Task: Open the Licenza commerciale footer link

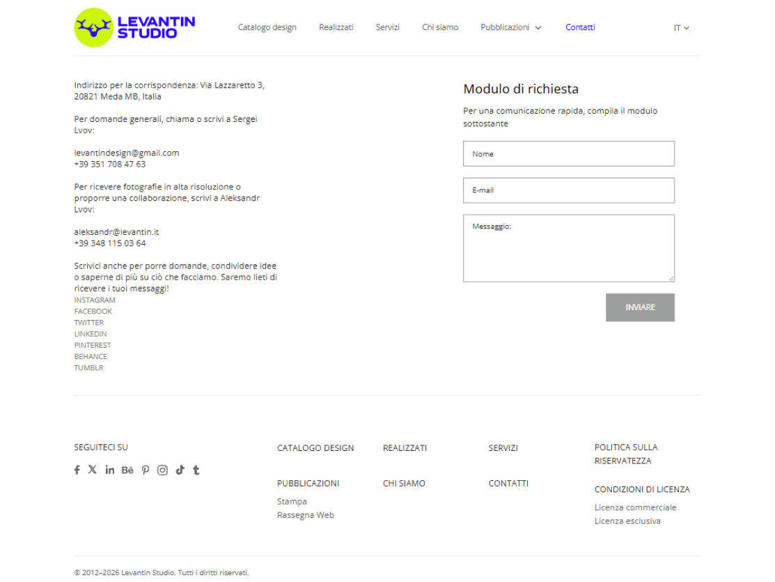Action: [635, 507]
